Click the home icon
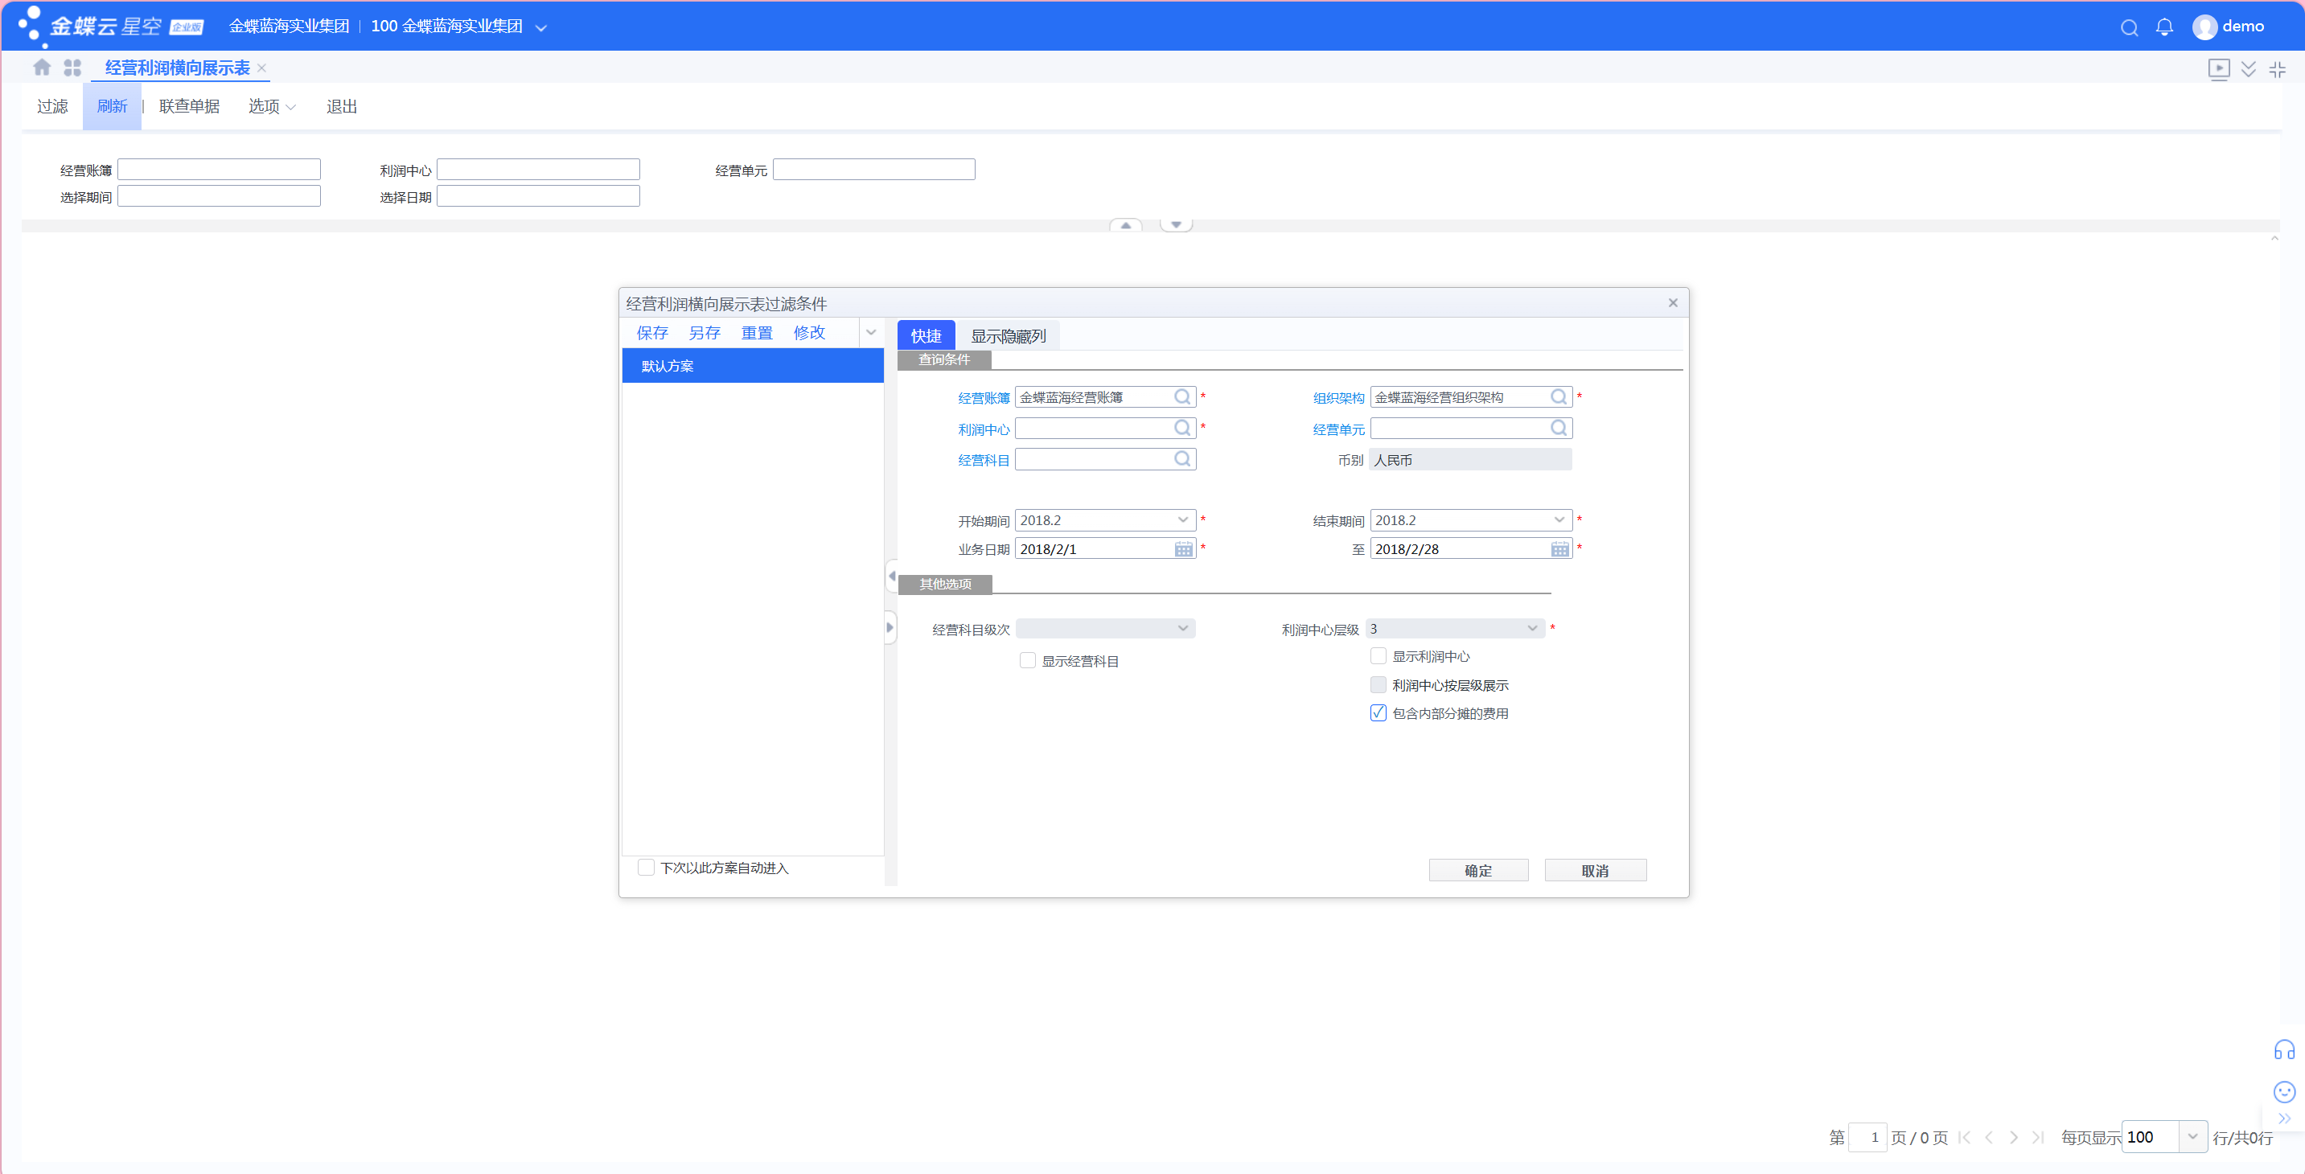 (41, 67)
